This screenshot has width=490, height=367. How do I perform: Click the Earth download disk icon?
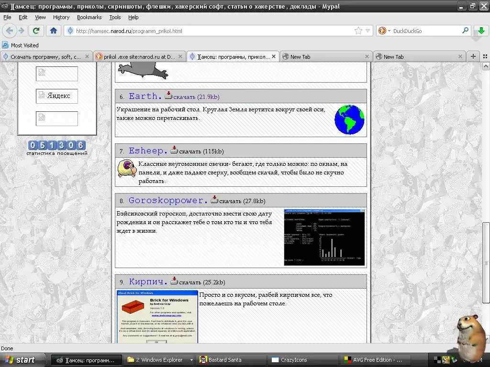coord(168,95)
